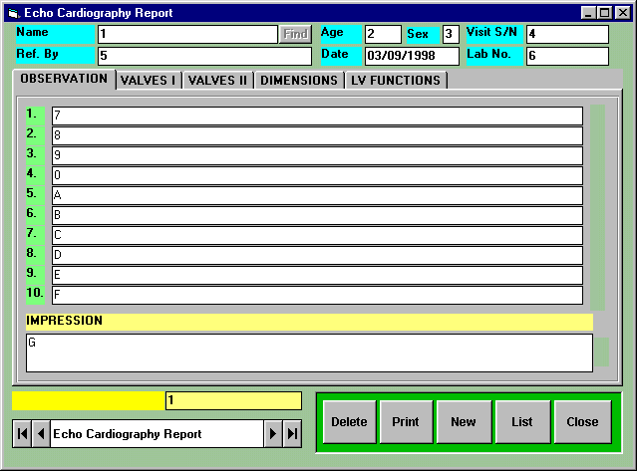
Task: Click observation field 4 containing 0
Action: [x=317, y=175]
